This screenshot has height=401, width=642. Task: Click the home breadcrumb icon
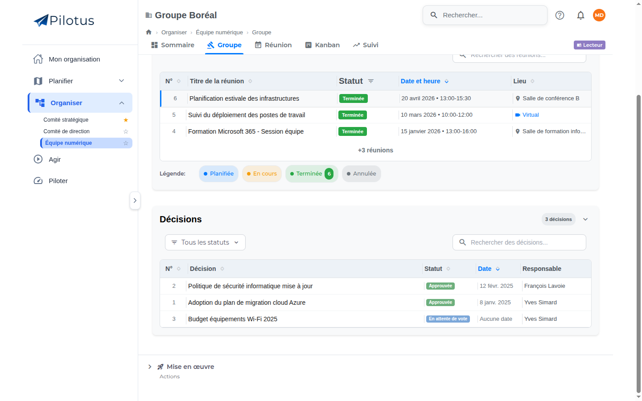coord(149,32)
